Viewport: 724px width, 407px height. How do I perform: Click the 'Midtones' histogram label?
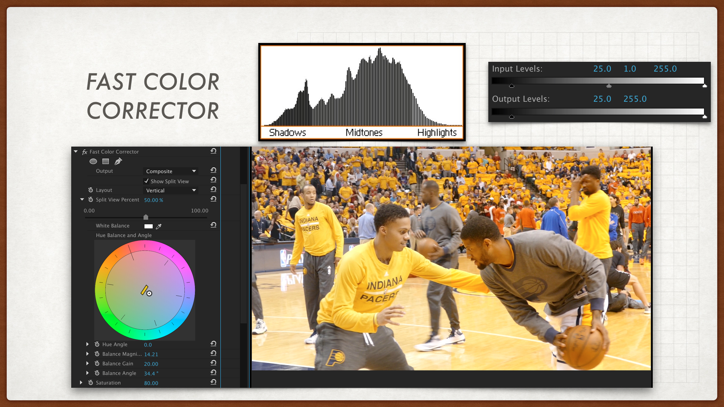364,133
